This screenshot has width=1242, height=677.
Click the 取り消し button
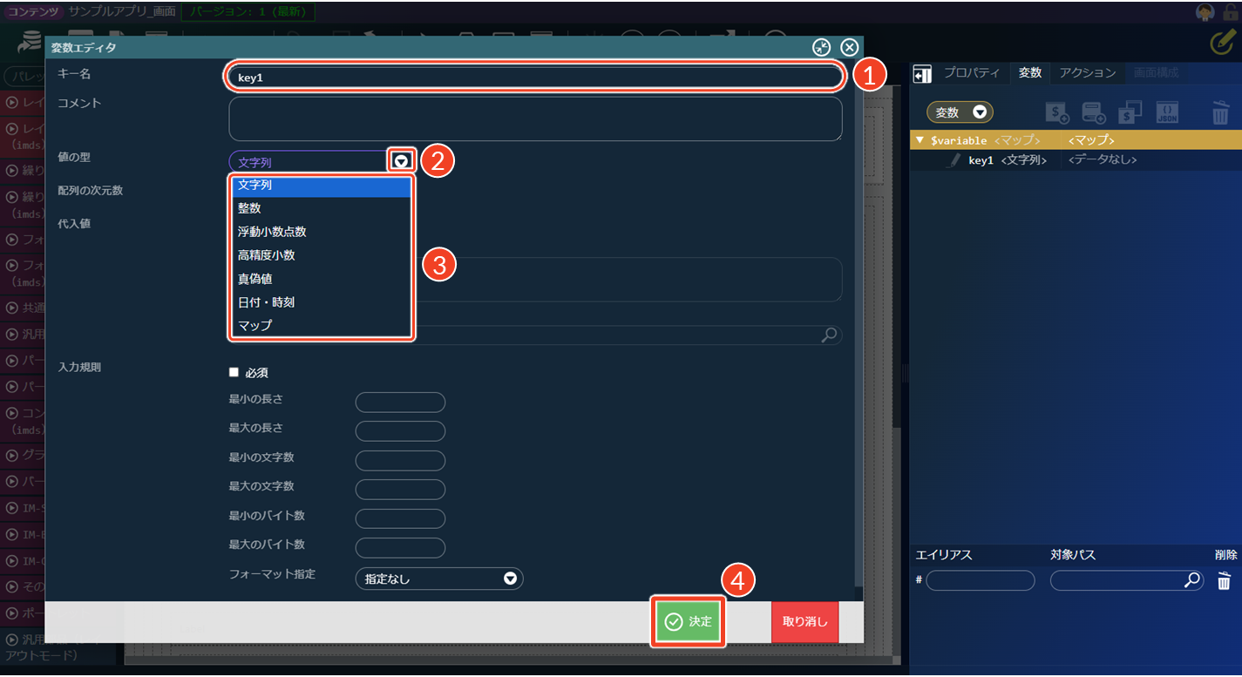(x=804, y=622)
